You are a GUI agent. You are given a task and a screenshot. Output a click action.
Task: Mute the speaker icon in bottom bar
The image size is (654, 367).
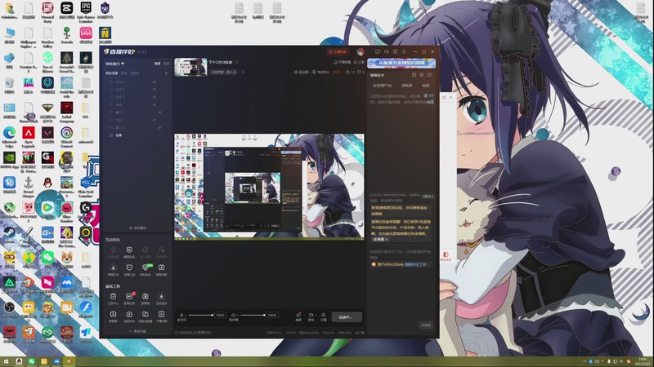[233, 315]
